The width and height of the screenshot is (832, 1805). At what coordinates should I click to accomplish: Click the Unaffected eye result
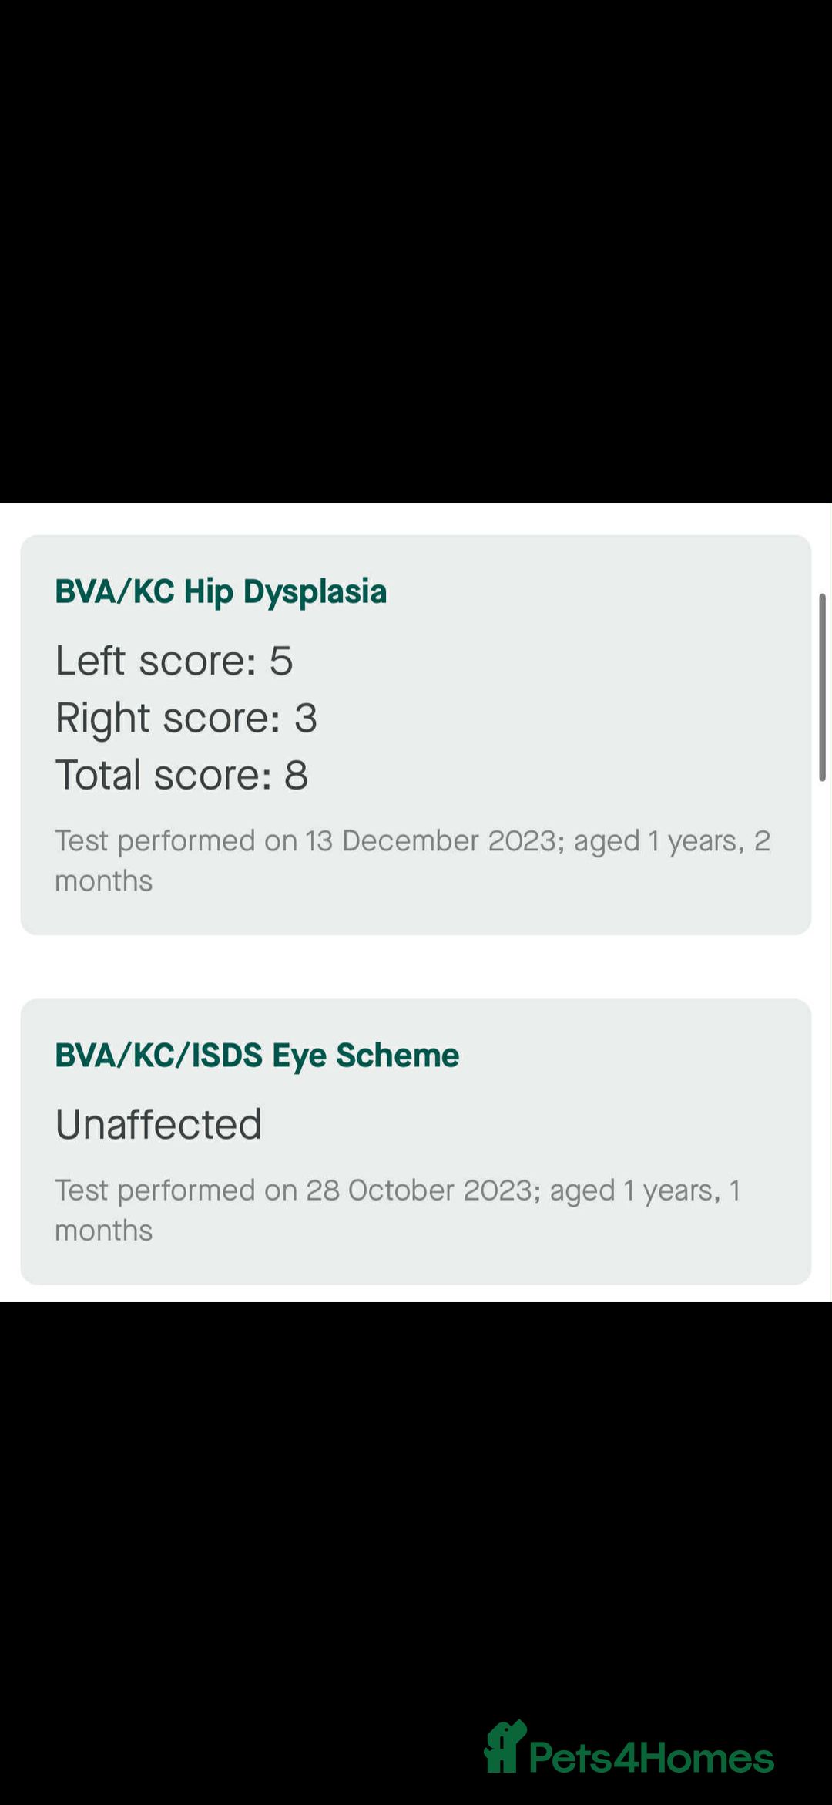tap(159, 1124)
